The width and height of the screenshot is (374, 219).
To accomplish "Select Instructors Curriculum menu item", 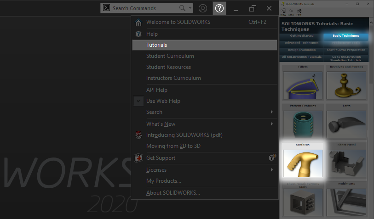I will tap(205, 78).
